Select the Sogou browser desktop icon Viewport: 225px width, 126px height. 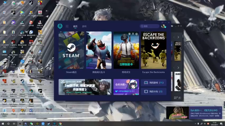click(x=31, y=34)
